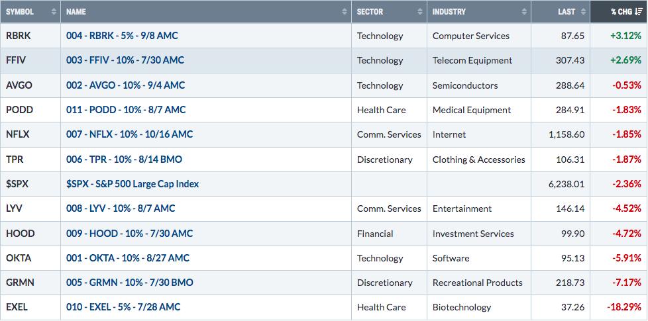The height and width of the screenshot is (321, 648).
Task: Sort by the SYMBOL column sort arrows
Action: point(54,12)
